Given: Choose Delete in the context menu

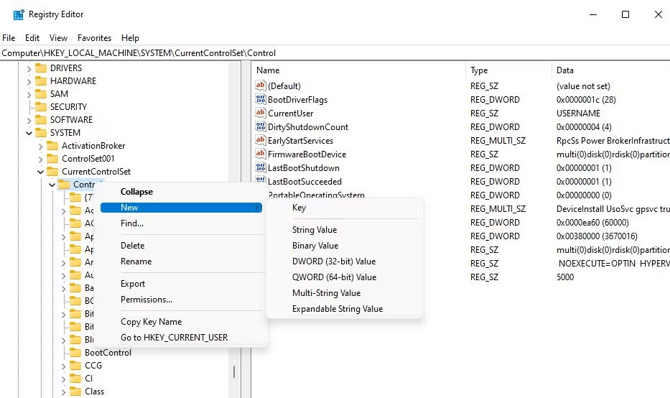Looking at the screenshot, I should pyautogui.click(x=181, y=246).
